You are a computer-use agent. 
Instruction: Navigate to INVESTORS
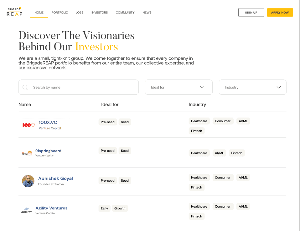100,13
